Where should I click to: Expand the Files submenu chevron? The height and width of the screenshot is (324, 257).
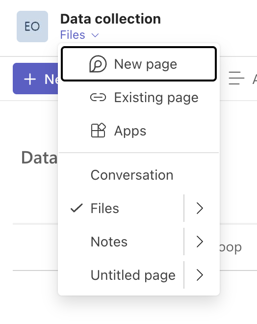tap(200, 208)
